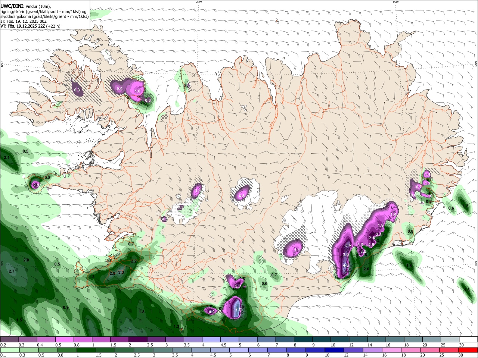Select the rain scale swatch between 6 and 7
The width and height of the screenshot is (478, 358).
tap(258, 350)
